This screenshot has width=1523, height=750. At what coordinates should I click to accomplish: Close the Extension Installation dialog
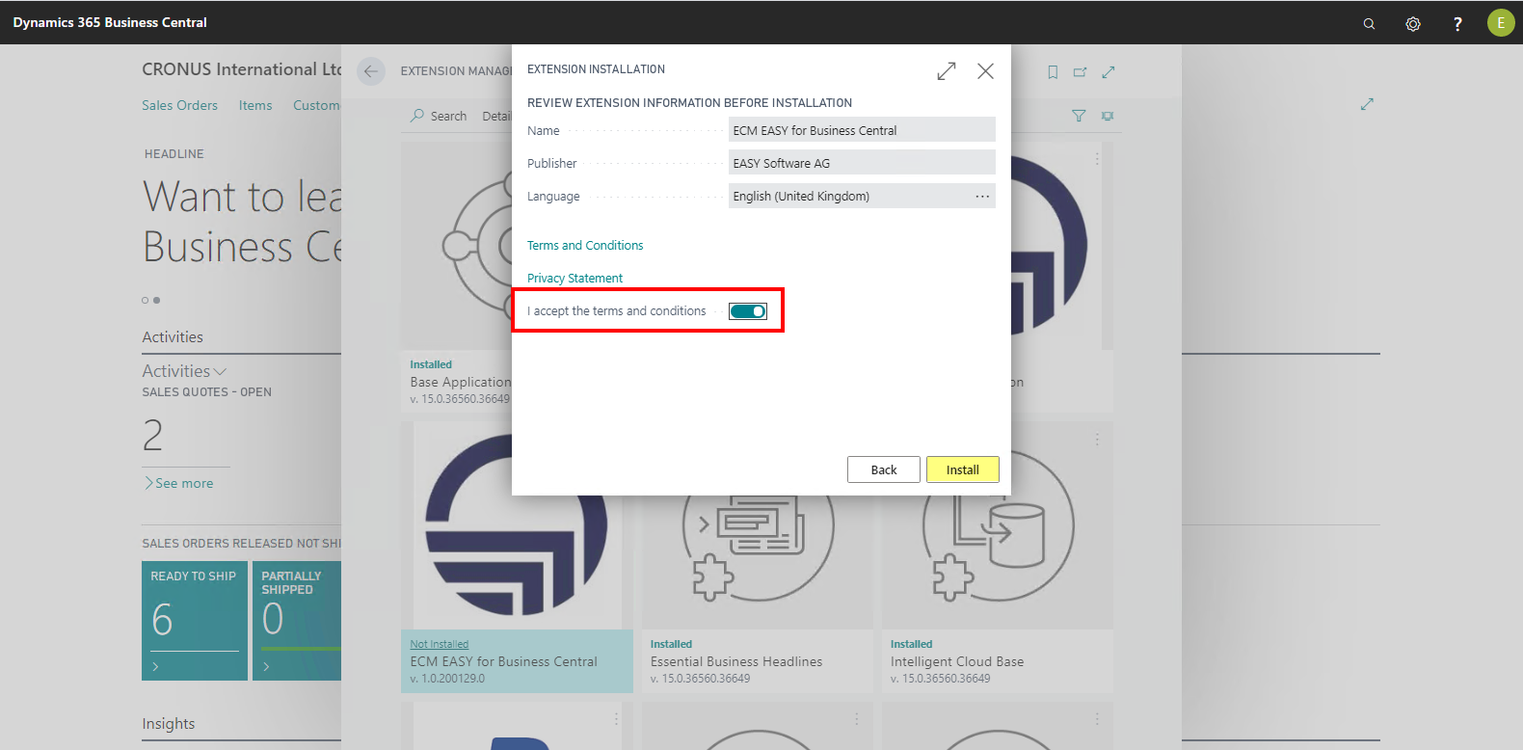pos(985,70)
